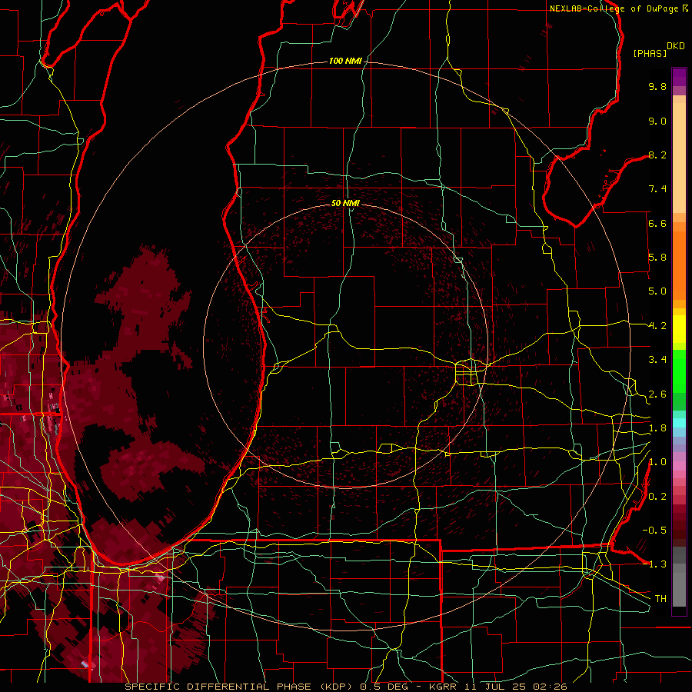Image resolution: width=692 pixels, height=692 pixels.
Task: Click the NEXLAB-College of DuPage credit text
Action: coord(614,8)
